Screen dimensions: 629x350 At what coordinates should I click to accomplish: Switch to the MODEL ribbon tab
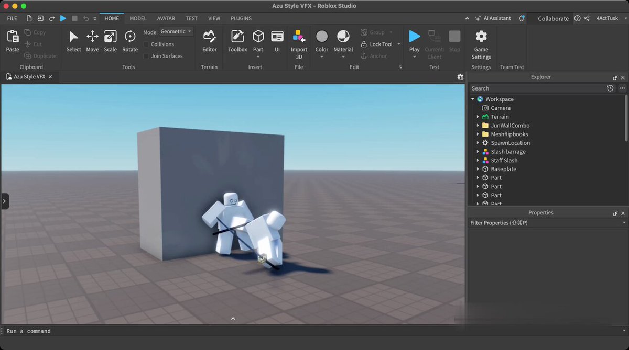coord(138,18)
